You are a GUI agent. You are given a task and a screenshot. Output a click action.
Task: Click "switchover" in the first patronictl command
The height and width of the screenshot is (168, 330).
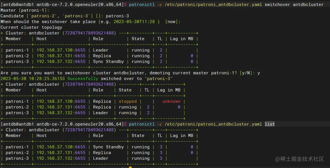click(277, 5)
